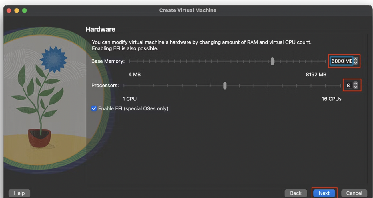Click the 16 CPUs maximum label
This screenshot has height=198, width=373.
331,99
